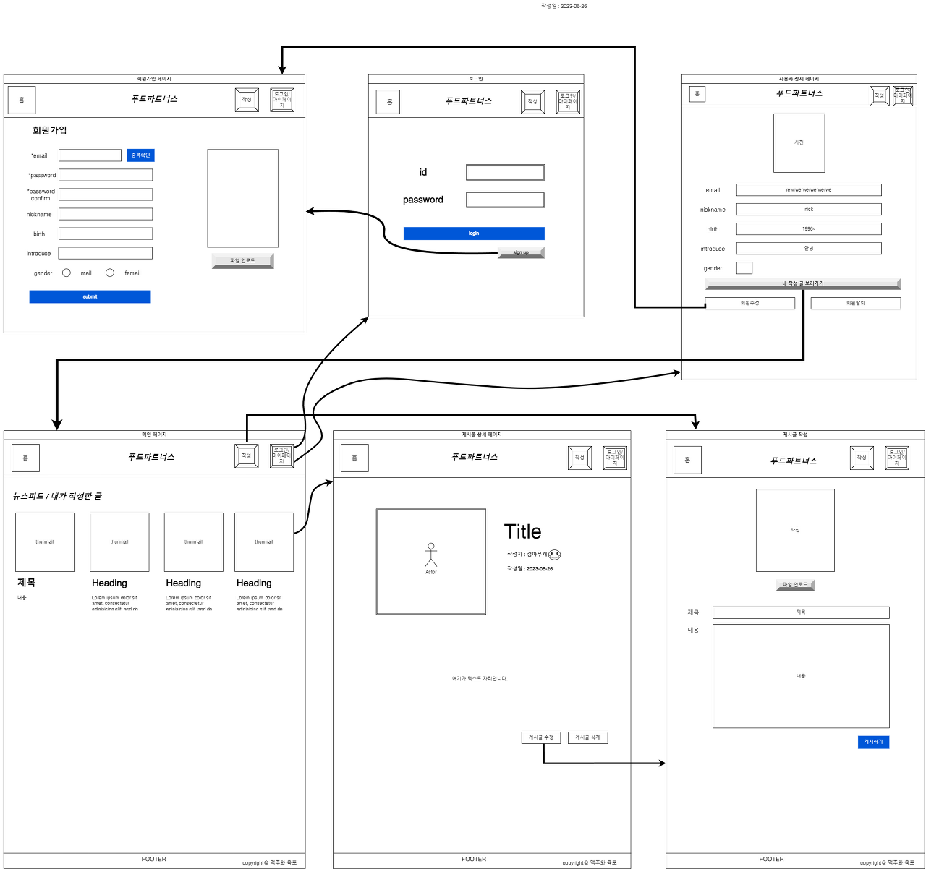Open 로그인/마이페이지 on the 게시물 상세 페이지

pos(616,458)
